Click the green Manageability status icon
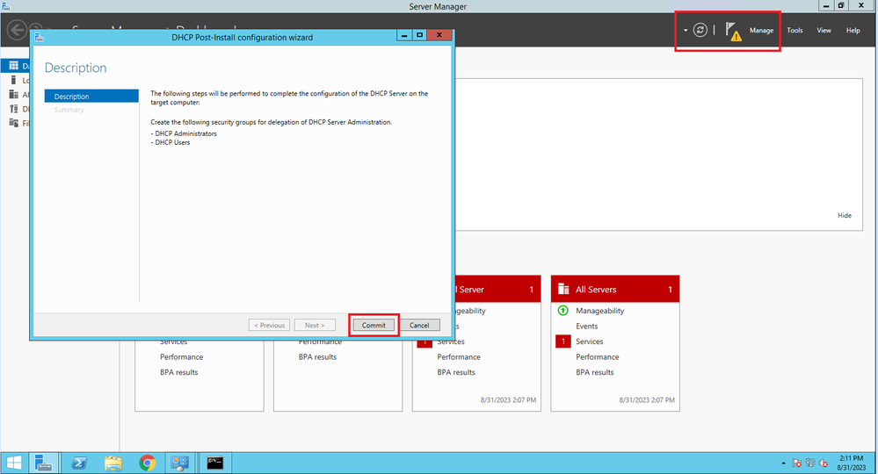The width and height of the screenshot is (878, 474). pyautogui.click(x=563, y=311)
